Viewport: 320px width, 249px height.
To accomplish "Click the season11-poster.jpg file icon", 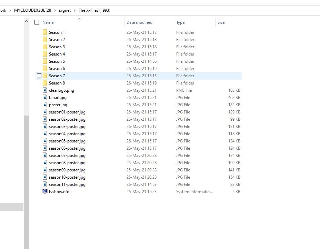I will (45, 184).
